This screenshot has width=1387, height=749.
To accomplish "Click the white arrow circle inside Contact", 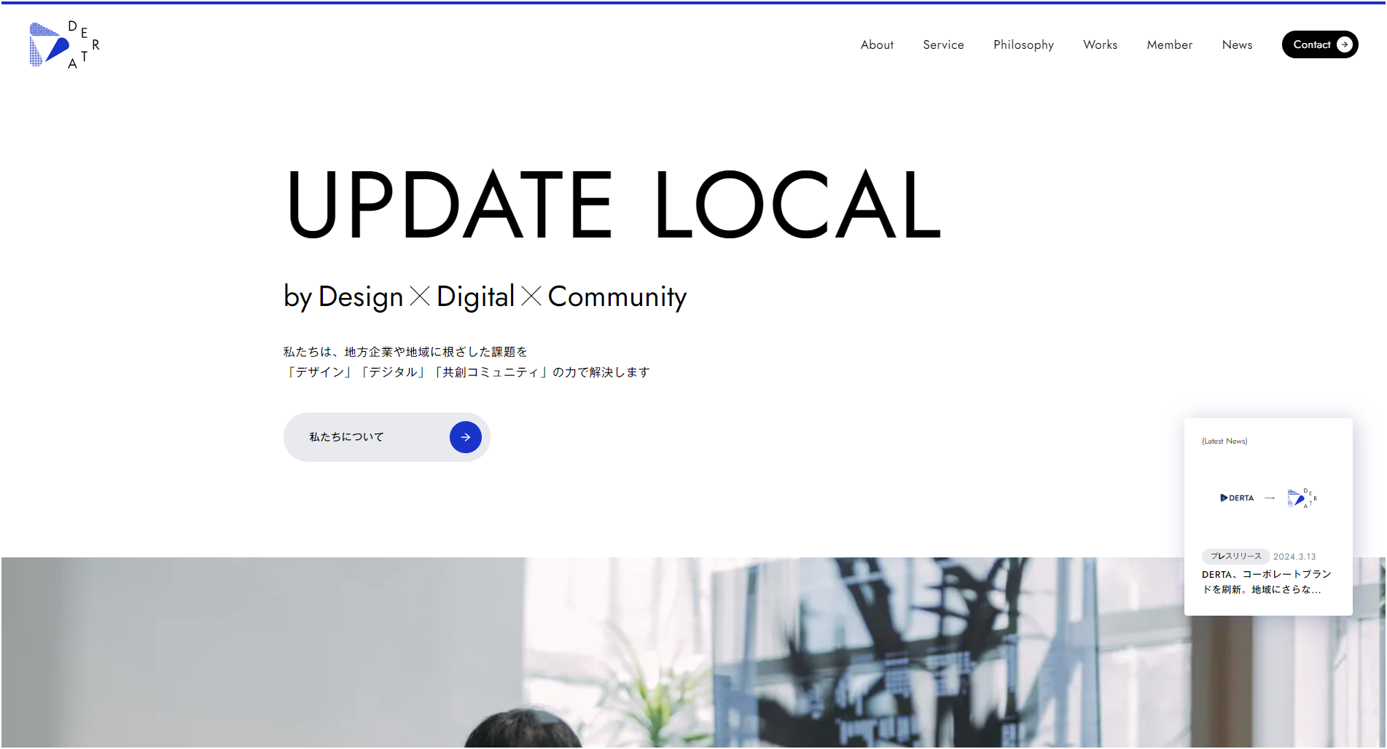I will tap(1345, 44).
